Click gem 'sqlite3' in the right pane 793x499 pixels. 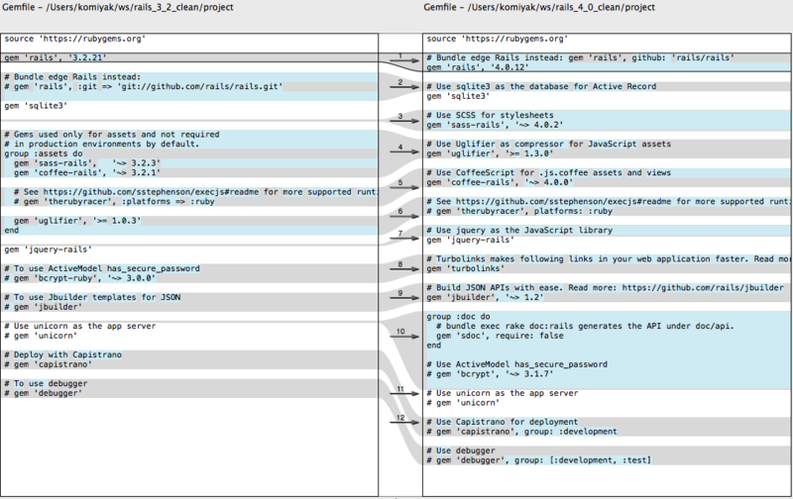[x=458, y=96]
